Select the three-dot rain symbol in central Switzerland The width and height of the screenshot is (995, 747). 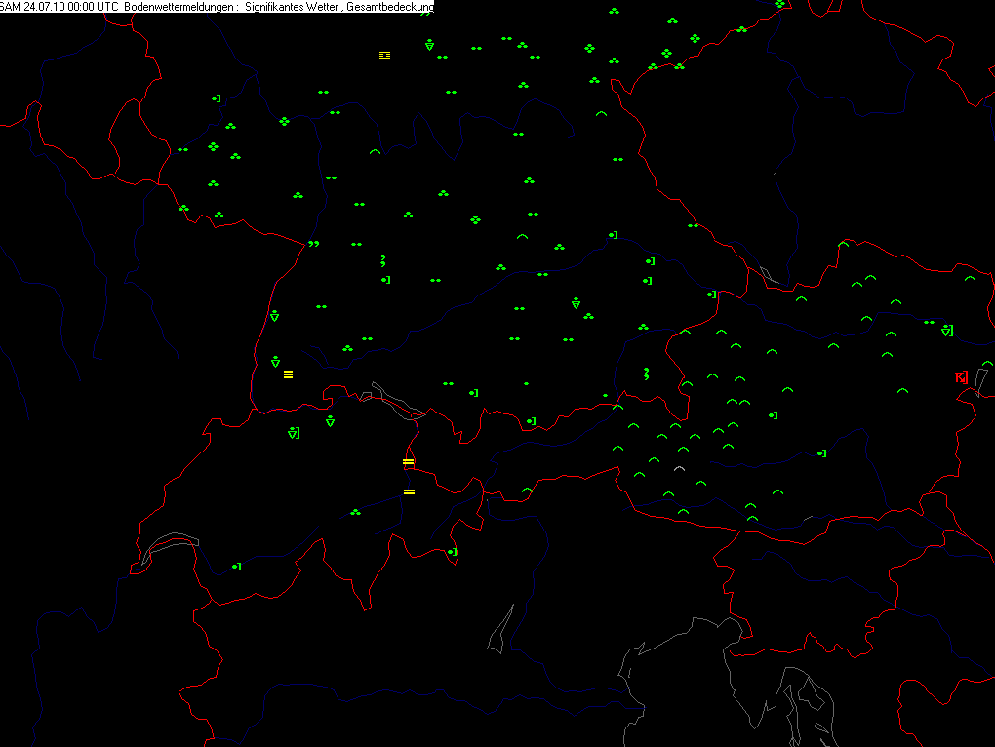click(355, 512)
